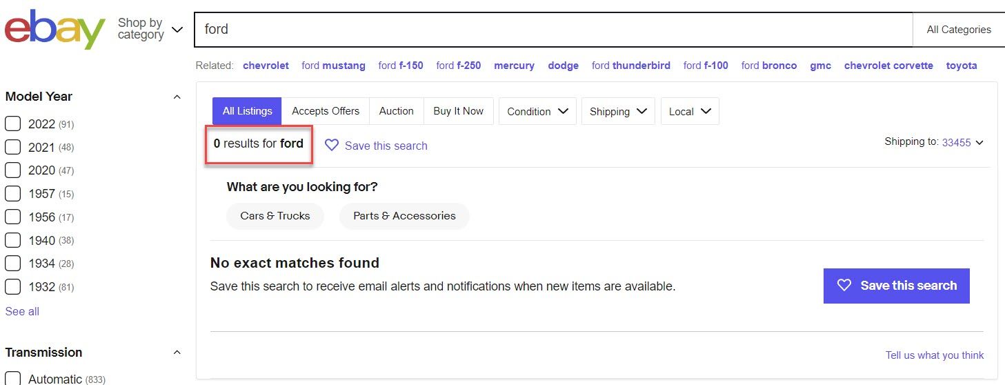Choose the Cars & Trucks category pill
Screen dimensions: 1005x385
(x=275, y=216)
